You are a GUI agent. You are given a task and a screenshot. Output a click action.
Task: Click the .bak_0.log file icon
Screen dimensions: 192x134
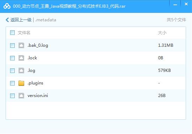21,45
